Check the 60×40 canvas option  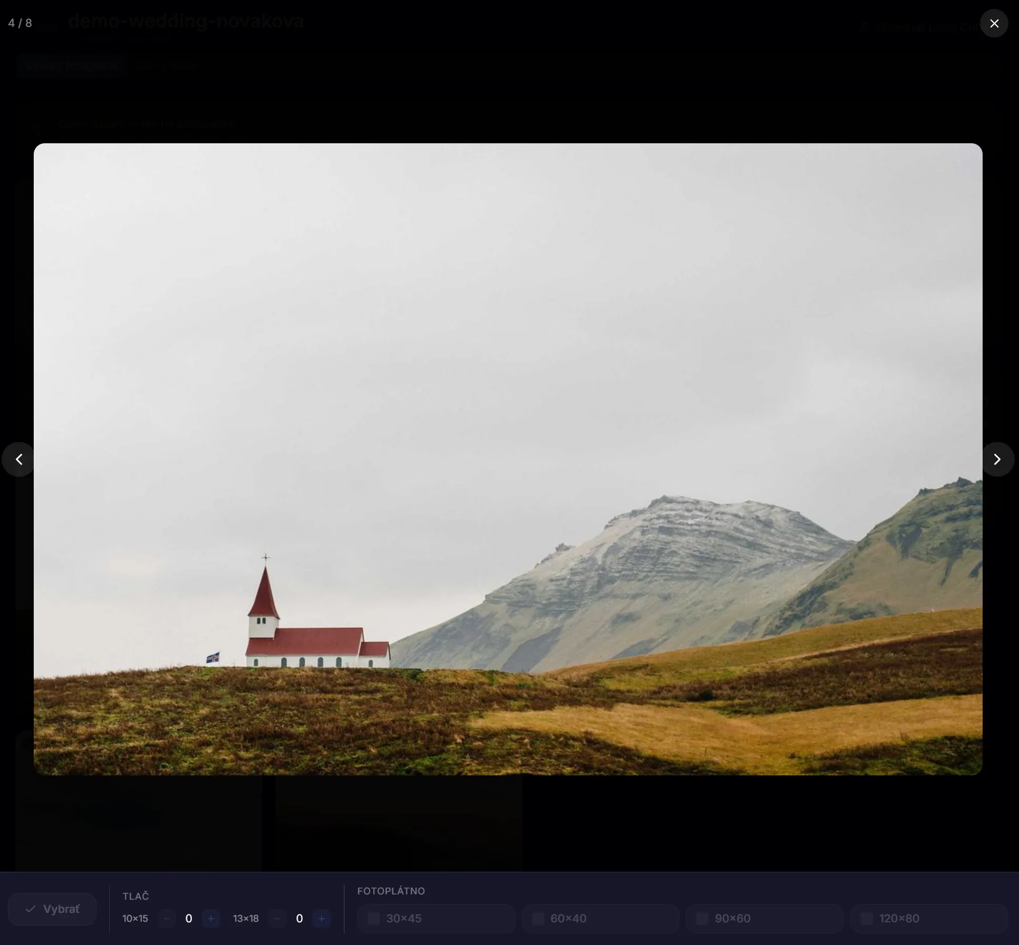click(x=538, y=919)
